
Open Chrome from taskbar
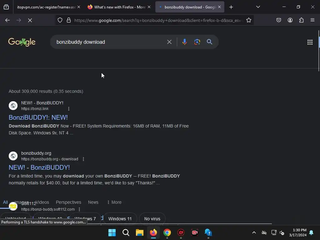coord(167,232)
